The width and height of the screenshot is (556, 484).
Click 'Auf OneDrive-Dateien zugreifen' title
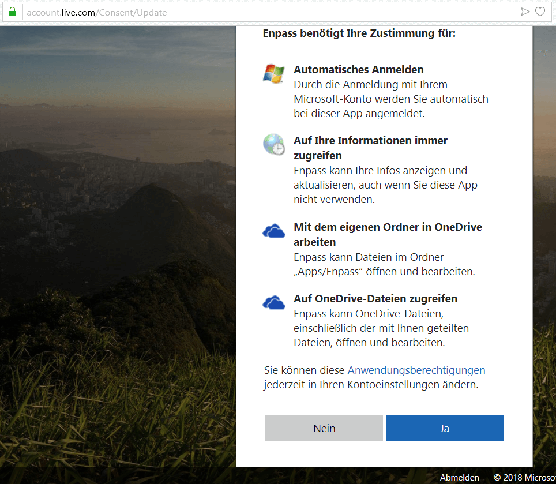(375, 299)
